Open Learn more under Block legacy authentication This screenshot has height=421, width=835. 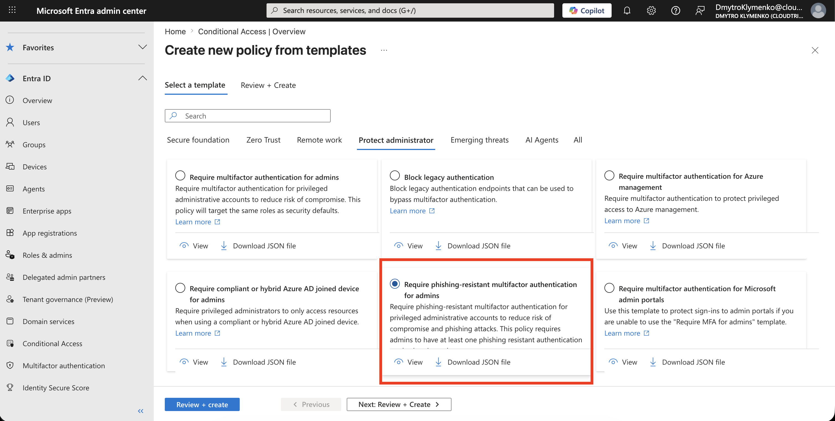coord(412,211)
